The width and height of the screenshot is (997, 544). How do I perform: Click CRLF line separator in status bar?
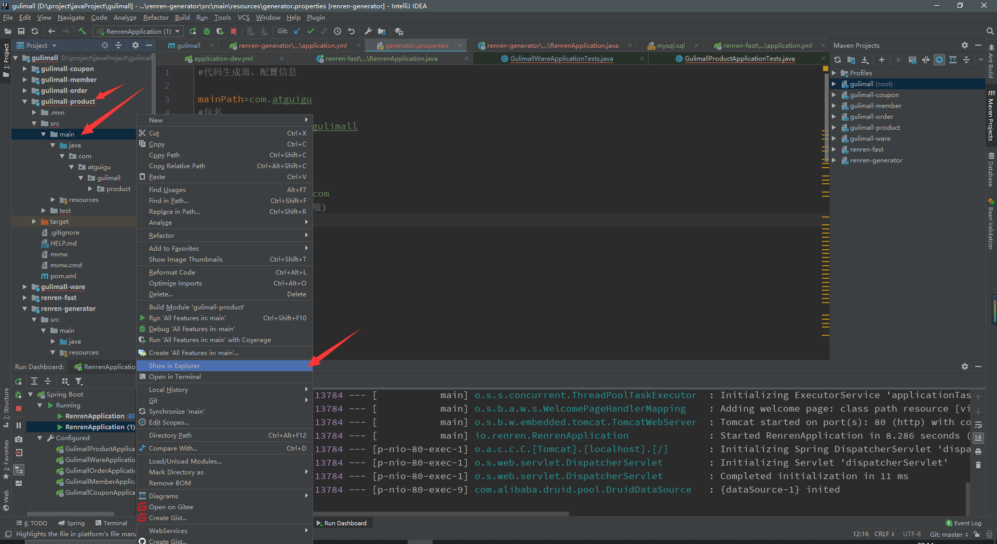click(x=884, y=534)
